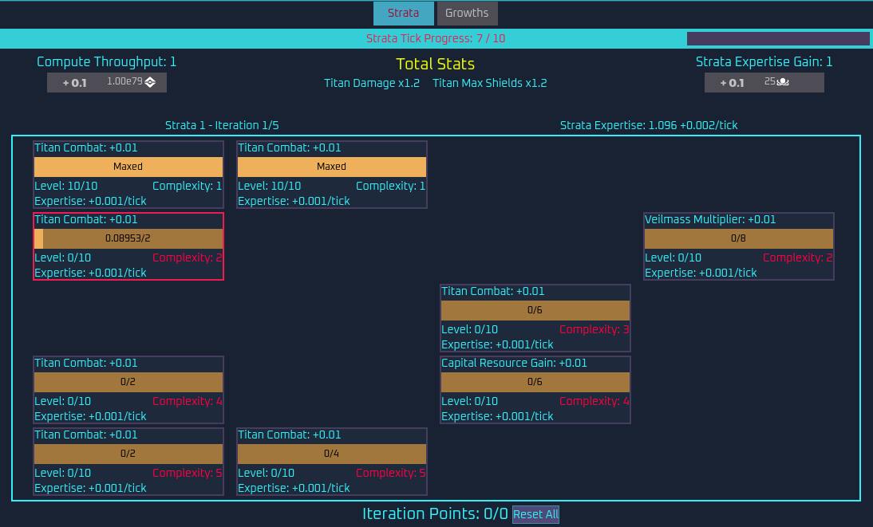Click the Veilmass Multiplier 0/8 bar
Viewport: 873px width, 527px height.
[x=738, y=238]
